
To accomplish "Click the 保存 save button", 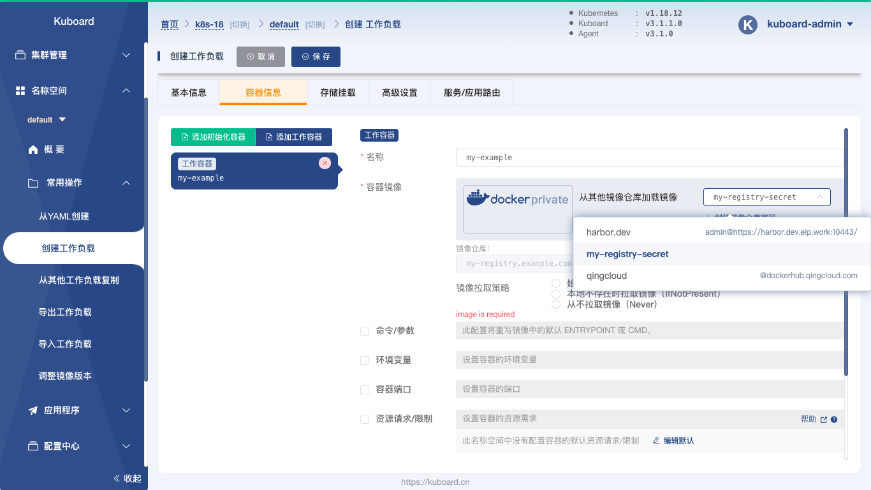I will [x=316, y=56].
